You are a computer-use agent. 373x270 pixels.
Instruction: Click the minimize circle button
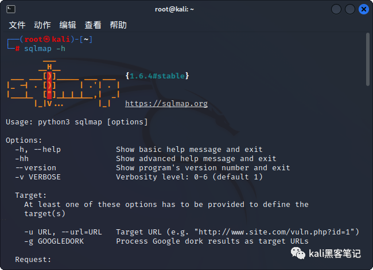coord(336,9)
